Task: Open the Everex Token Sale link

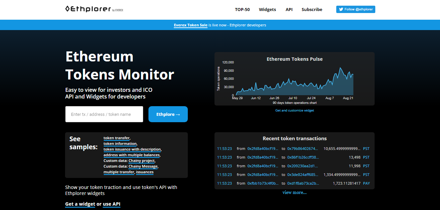Action: coord(190,25)
